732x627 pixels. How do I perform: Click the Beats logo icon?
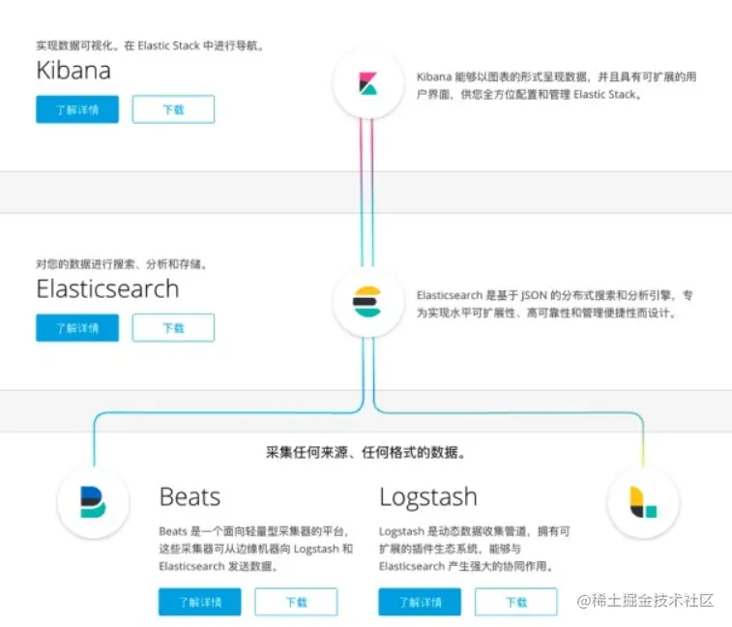tap(93, 502)
